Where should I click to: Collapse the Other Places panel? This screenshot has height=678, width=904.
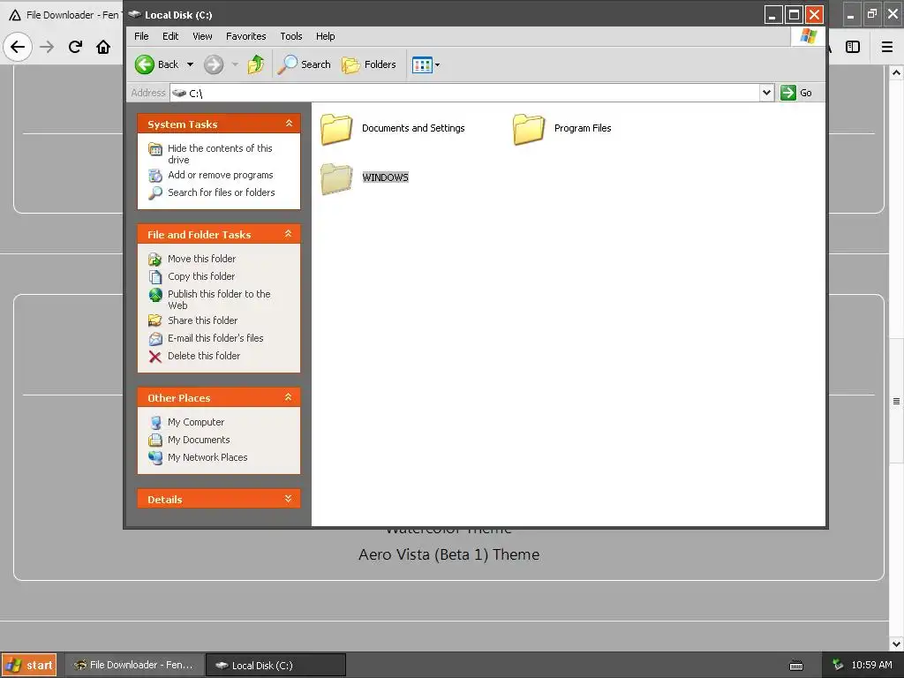289,397
